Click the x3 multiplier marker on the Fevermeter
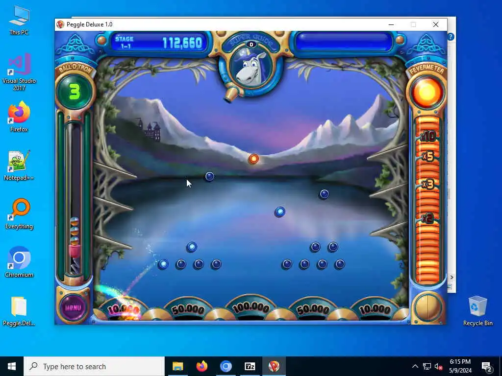This screenshot has width=502, height=376. click(x=427, y=185)
